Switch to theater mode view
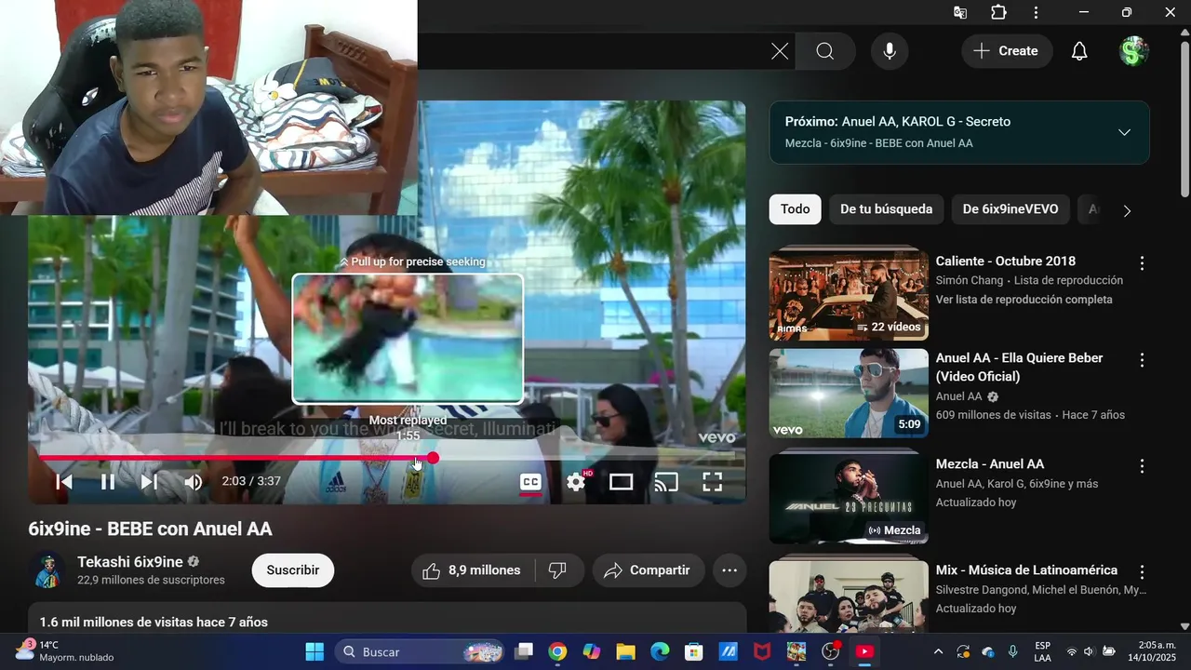The height and width of the screenshot is (670, 1191). tap(622, 482)
